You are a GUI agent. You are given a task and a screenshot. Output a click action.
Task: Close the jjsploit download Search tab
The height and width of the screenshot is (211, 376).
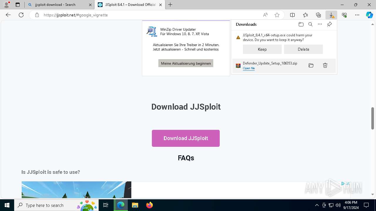coord(90,5)
